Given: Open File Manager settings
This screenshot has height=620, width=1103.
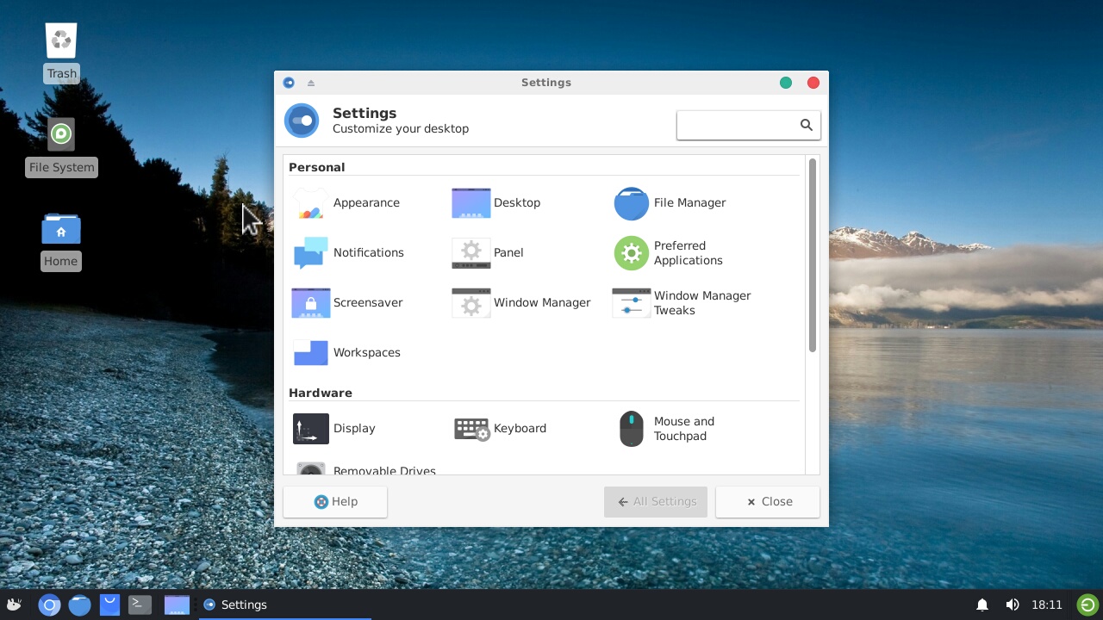Looking at the screenshot, I should pos(670,203).
